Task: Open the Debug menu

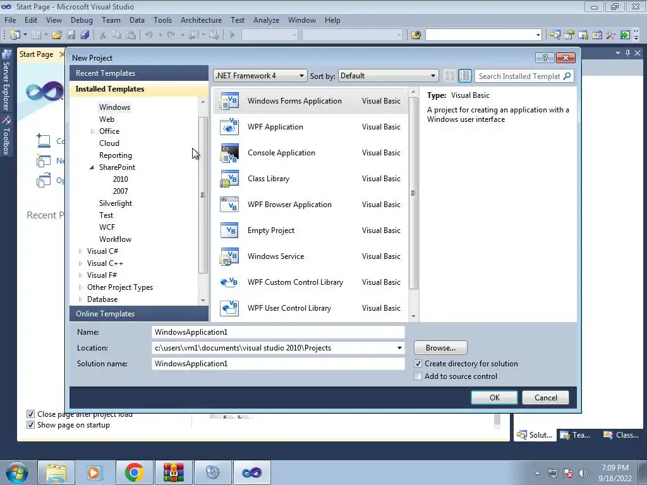Action: point(82,20)
